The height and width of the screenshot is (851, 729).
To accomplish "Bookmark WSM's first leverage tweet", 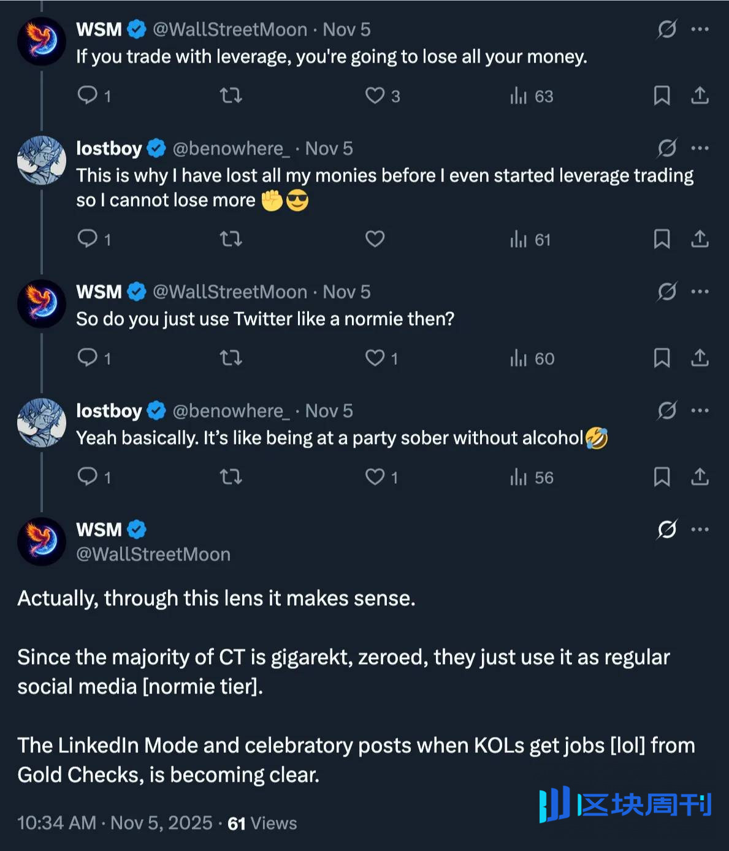I will pyautogui.click(x=662, y=95).
